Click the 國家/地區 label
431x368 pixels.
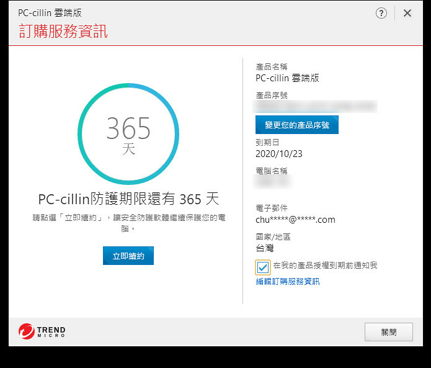tap(273, 237)
